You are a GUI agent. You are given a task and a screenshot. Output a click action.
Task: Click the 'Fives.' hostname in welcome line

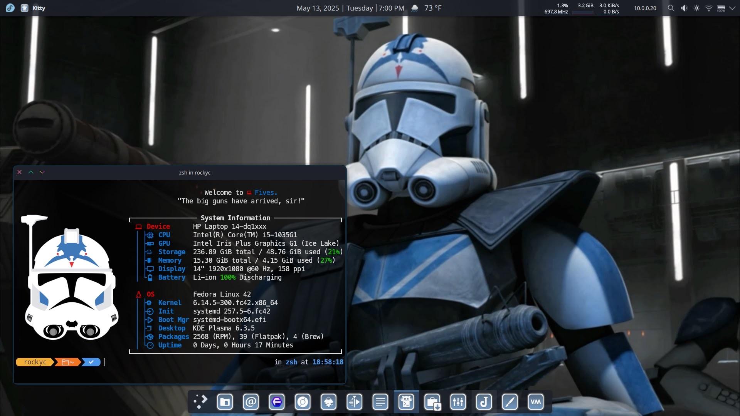(x=266, y=193)
